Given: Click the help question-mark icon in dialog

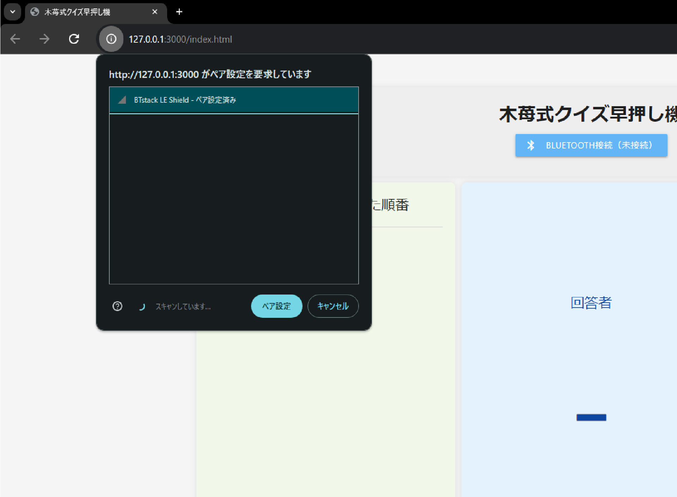Looking at the screenshot, I should pyautogui.click(x=117, y=306).
